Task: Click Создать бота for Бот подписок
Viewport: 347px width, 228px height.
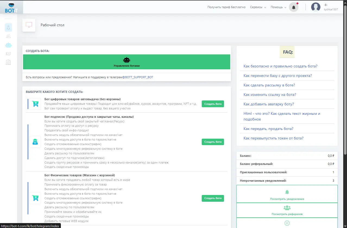Action: pyautogui.click(x=213, y=142)
